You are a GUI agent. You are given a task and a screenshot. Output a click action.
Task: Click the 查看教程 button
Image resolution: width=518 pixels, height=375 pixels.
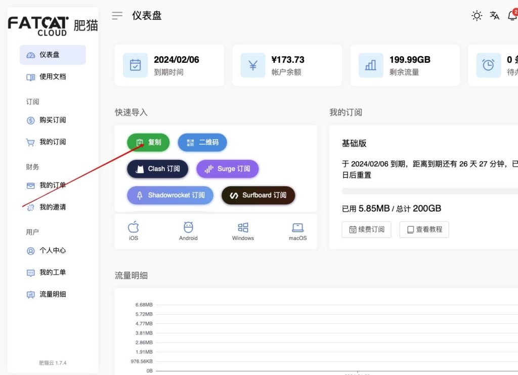coord(424,230)
